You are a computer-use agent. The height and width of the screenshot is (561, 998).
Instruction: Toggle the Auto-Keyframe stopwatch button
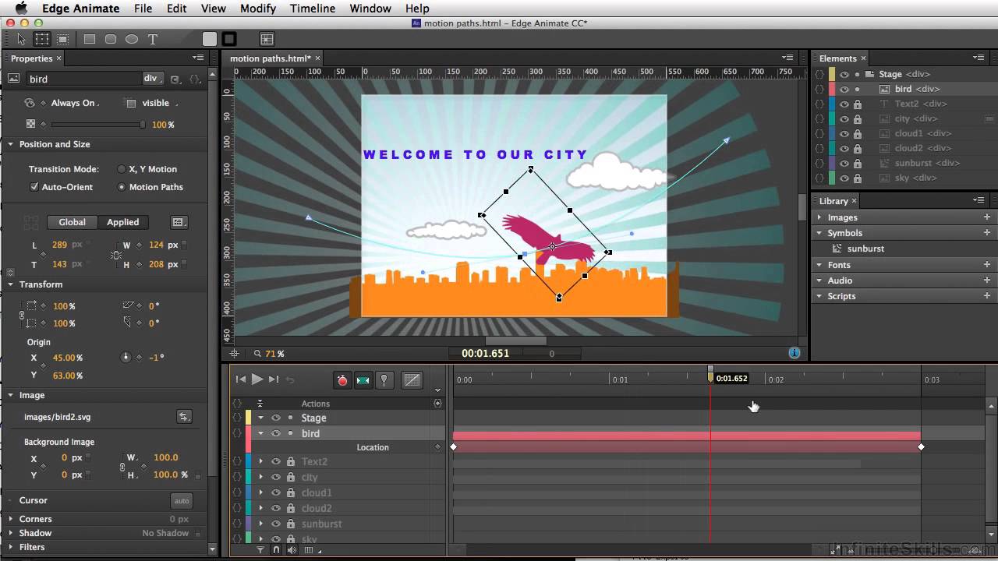(x=342, y=380)
